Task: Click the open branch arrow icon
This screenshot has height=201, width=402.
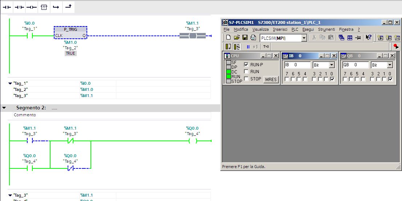Action: point(56,7)
